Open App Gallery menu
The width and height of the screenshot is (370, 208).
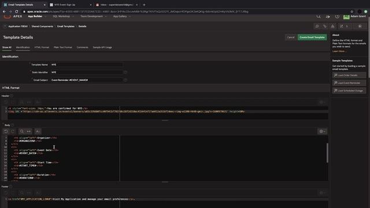coord(120,16)
